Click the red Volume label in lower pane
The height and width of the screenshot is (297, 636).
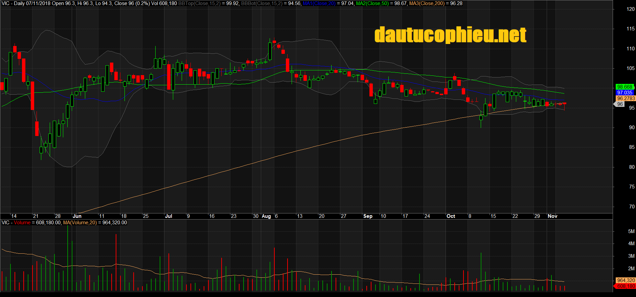(x=22, y=223)
